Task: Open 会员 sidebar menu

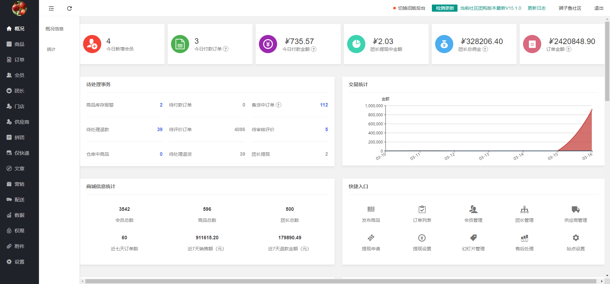Action: pos(19,75)
